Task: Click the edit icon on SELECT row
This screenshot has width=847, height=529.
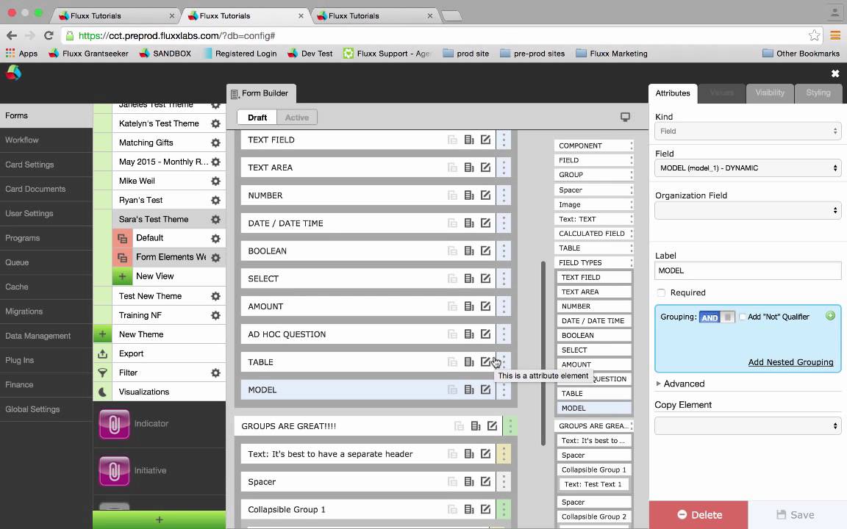Action: pyautogui.click(x=485, y=278)
